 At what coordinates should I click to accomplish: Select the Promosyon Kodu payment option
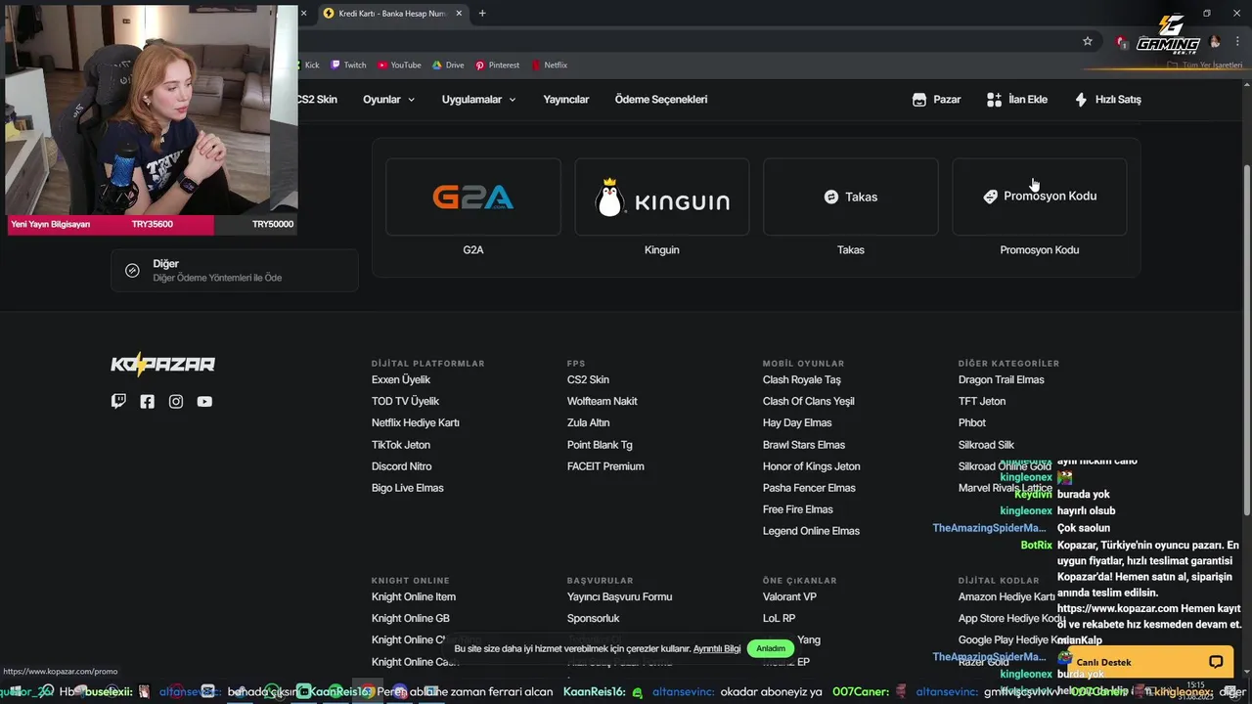click(1040, 198)
